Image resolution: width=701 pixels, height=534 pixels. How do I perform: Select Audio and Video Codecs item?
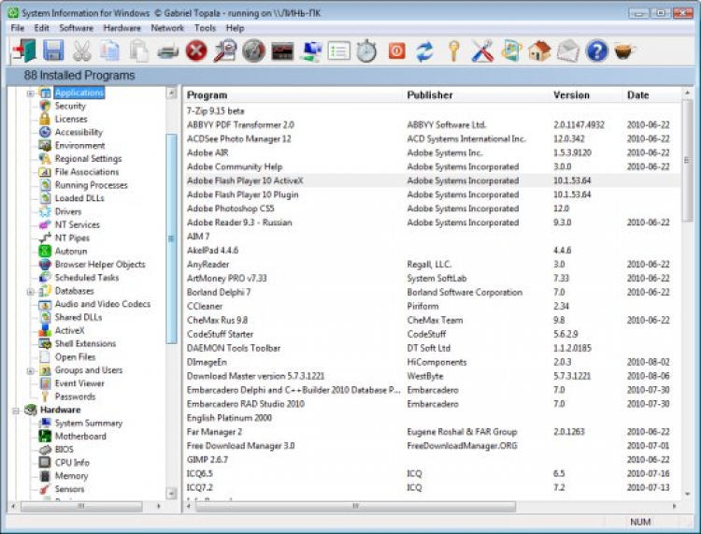coord(103,304)
